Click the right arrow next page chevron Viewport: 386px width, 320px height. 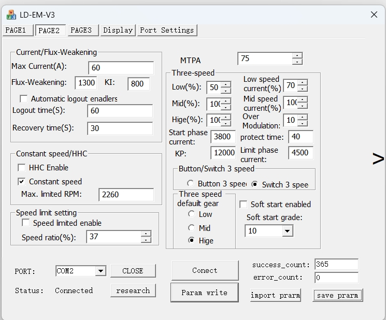(x=378, y=158)
